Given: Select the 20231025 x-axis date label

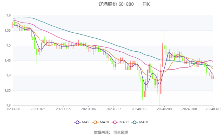Looking at the screenshot, I should [x=38, y=109].
